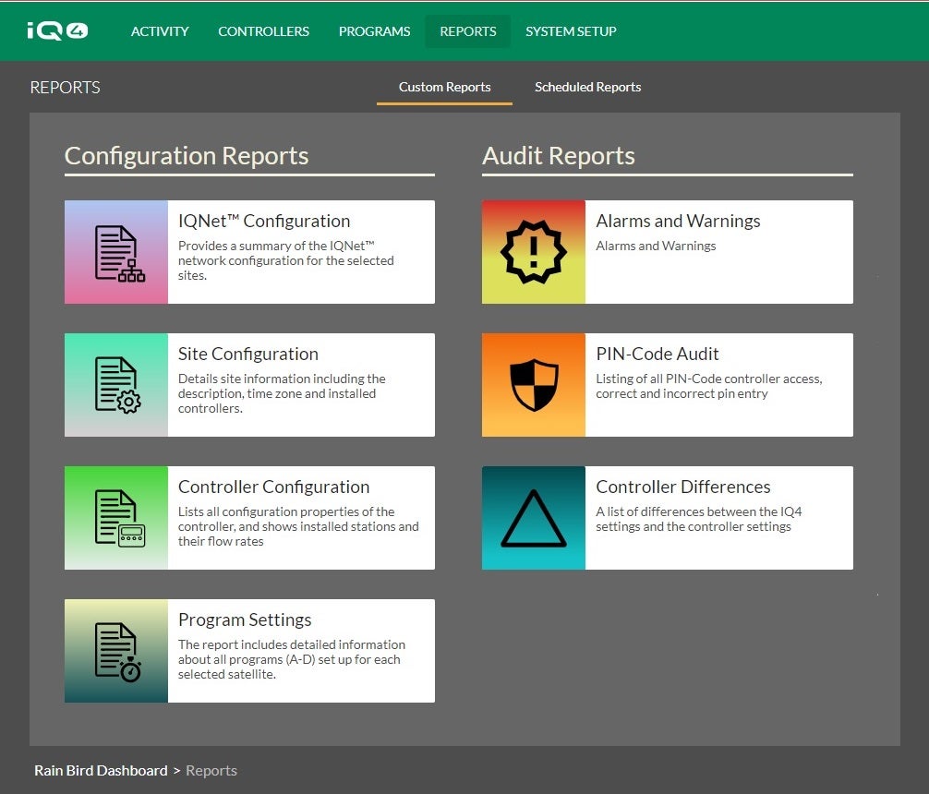The height and width of the screenshot is (794, 929).
Task: Open the Controller Configuration report title
Action: pos(273,487)
